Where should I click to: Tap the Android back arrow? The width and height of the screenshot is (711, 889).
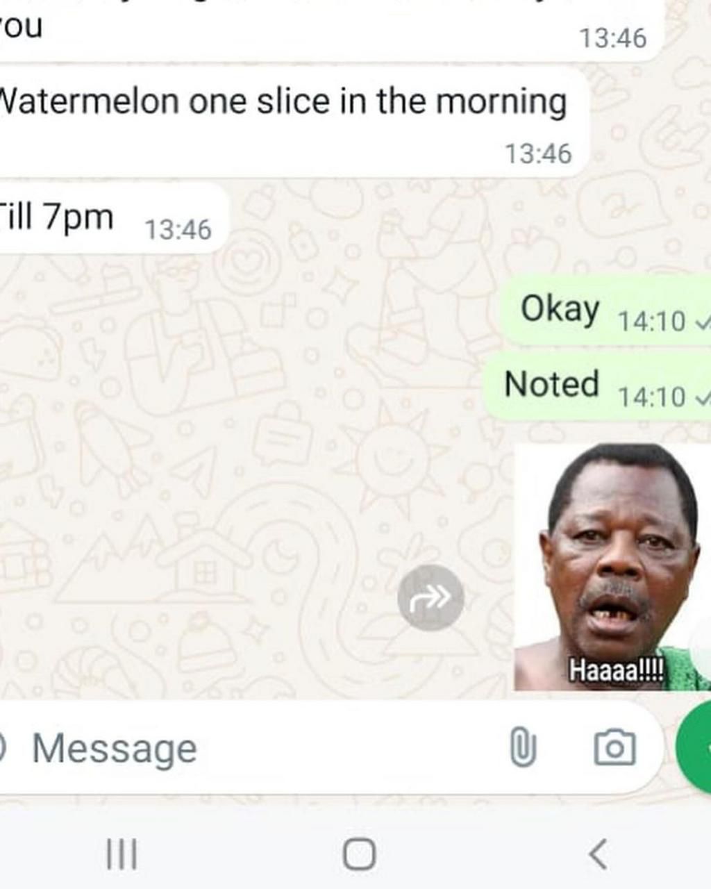[598, 854]
